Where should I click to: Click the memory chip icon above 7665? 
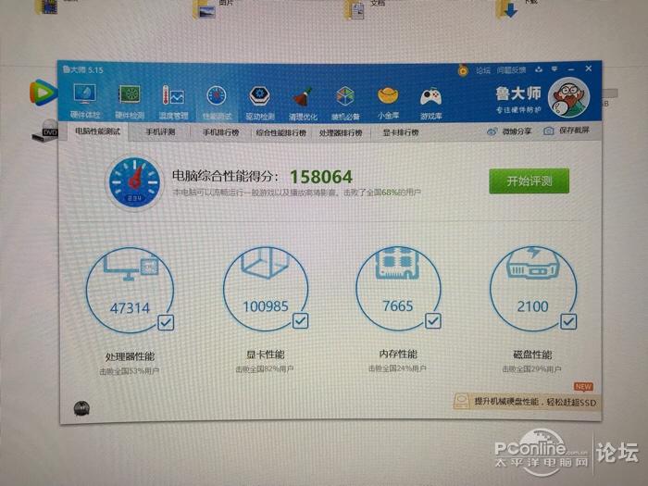point(397,263)
